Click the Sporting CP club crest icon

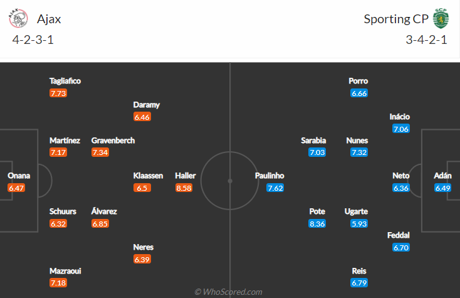tap(441, 18)
